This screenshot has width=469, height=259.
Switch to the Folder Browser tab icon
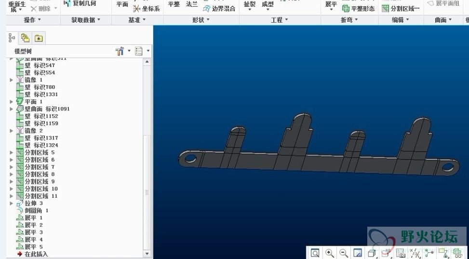tap(26, 38)
